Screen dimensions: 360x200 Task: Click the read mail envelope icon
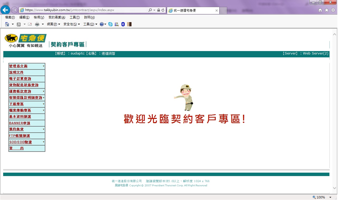point(30,24)
